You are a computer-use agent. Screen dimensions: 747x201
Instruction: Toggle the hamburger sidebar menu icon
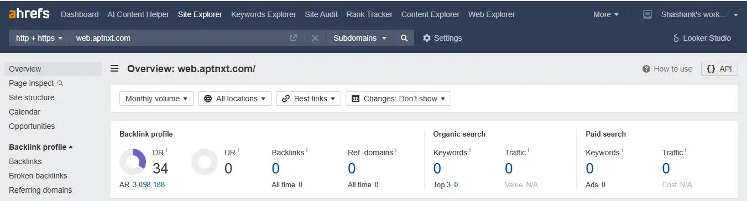pos(114,69)
